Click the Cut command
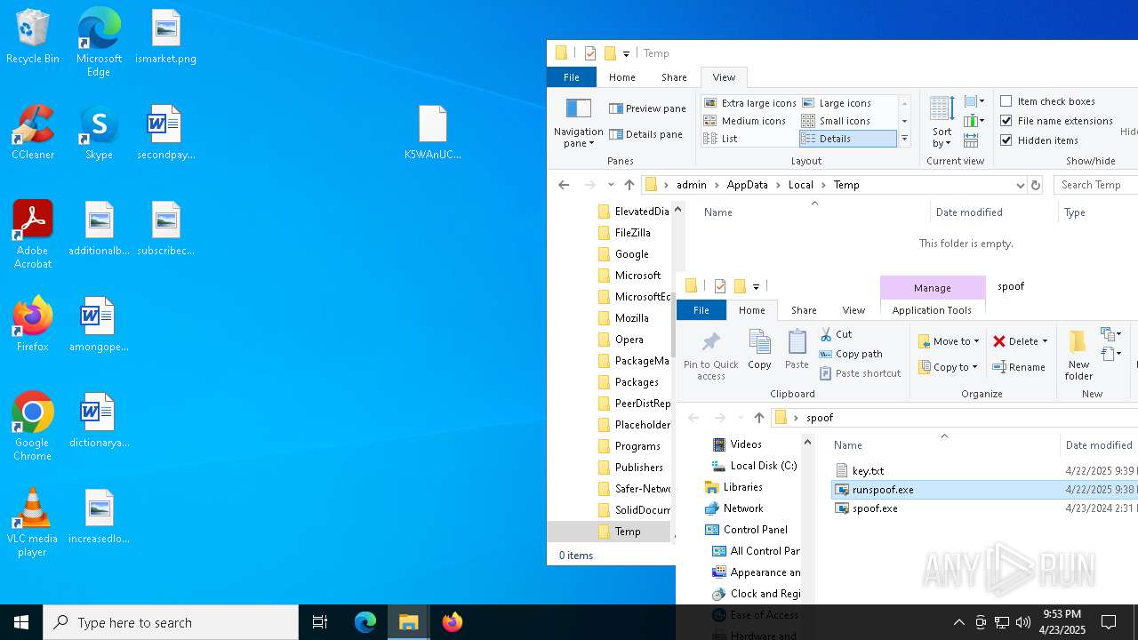This screenshot has width=1138, height=640. (x=836, y=334)
